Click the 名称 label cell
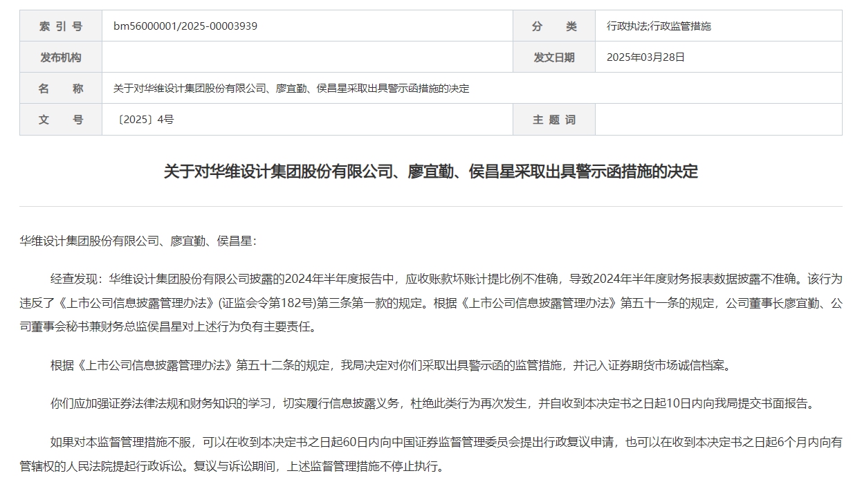 61,89
